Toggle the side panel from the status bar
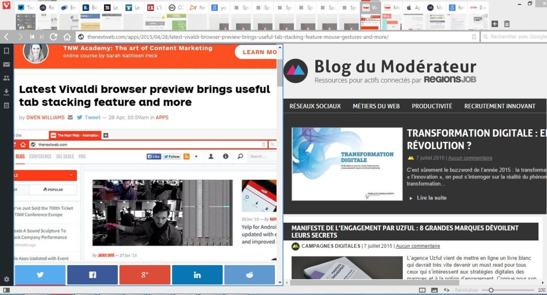 6,290
